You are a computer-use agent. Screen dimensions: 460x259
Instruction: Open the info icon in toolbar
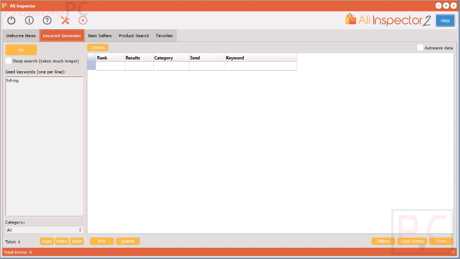(29, 20)
